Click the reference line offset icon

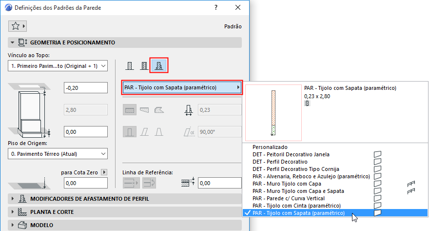[188, 182]
